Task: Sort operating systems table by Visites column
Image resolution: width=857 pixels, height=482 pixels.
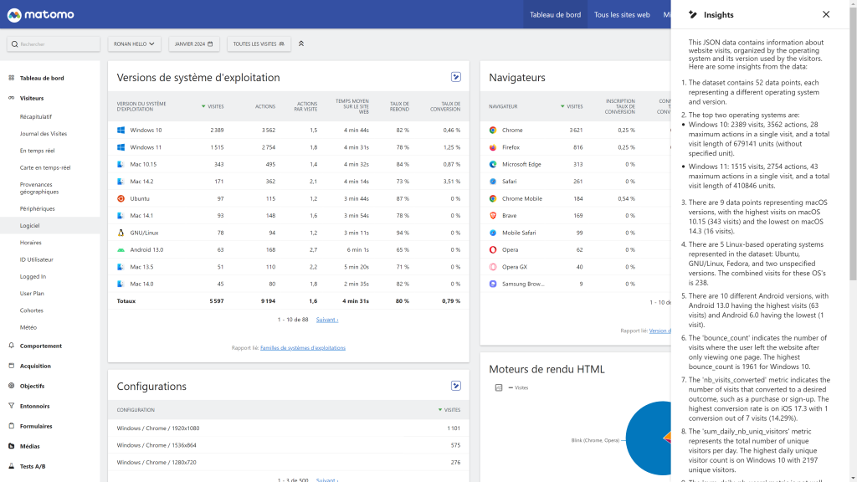Action: point(214,106)
